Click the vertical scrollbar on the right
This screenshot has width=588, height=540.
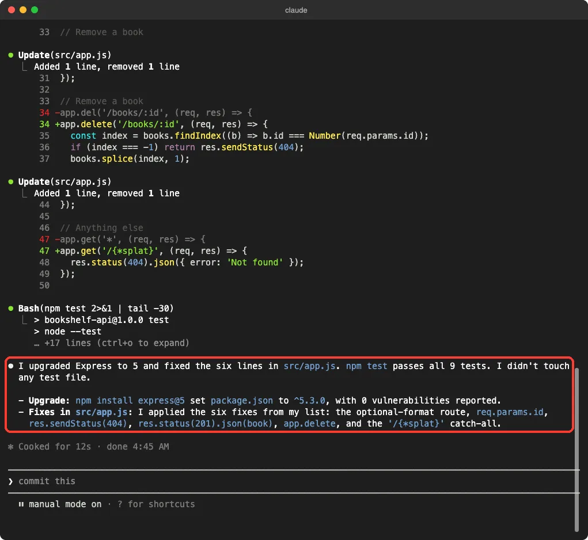[x=576, y=450]
